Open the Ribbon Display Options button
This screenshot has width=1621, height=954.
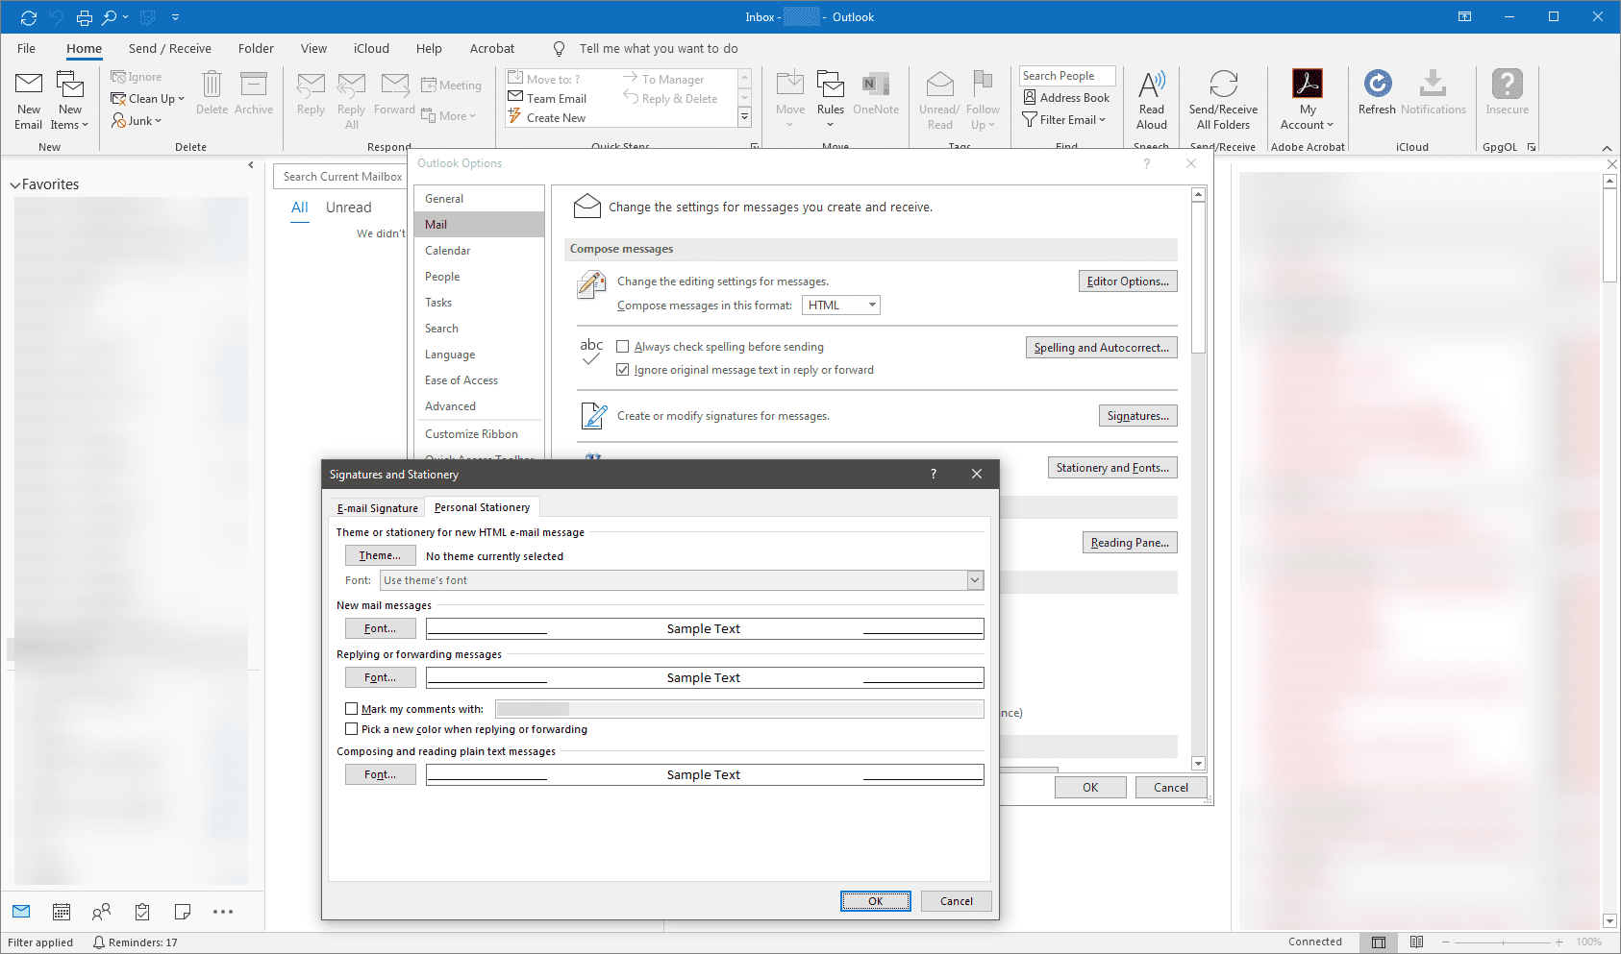(1464, 16)
